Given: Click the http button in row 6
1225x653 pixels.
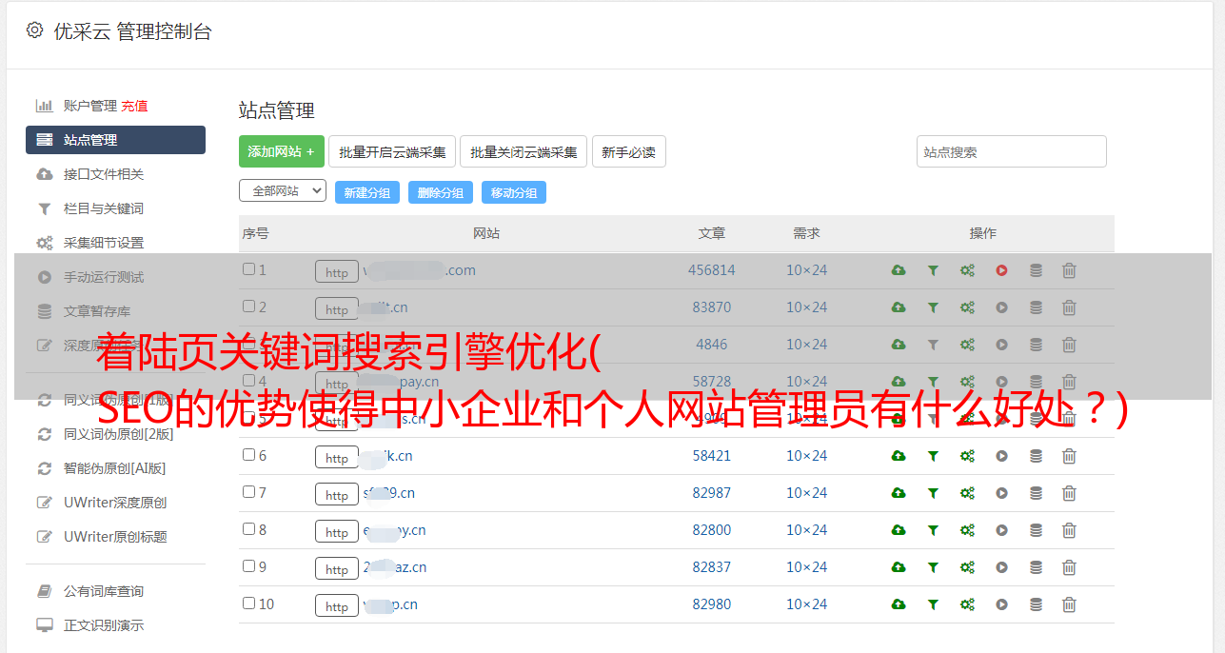Looking at the screenshot, I should click(337, 458).
